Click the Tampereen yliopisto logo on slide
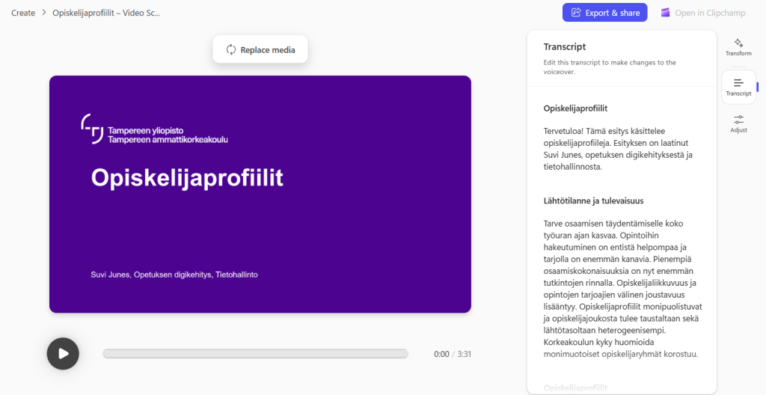The width and height of the screenshot is (766, 395). tap(154, 129)
